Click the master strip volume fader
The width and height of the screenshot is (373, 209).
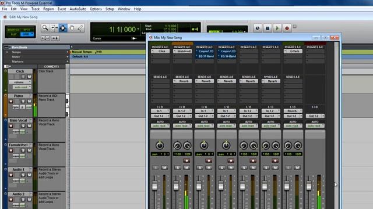click(x=308, y=186)
